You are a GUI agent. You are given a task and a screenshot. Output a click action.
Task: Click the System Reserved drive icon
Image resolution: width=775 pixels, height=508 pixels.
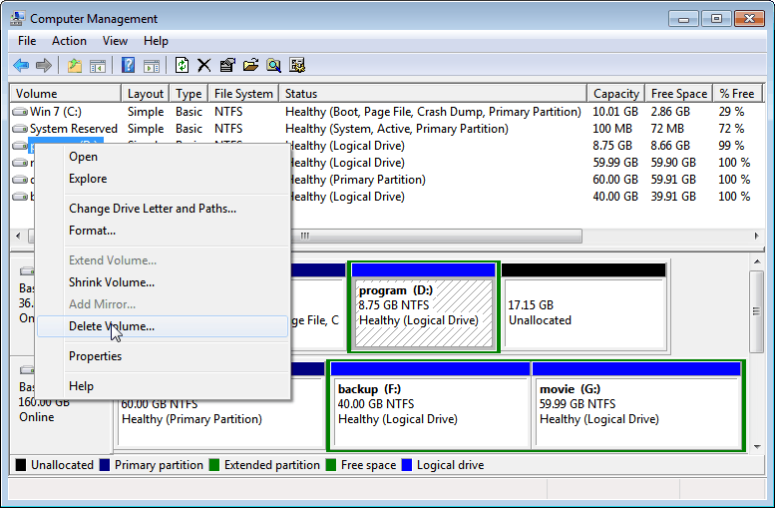pos(20,129)
